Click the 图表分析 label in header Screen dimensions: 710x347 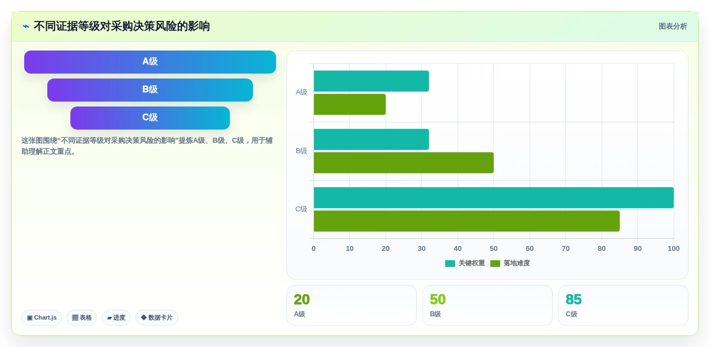coord(673,26)
